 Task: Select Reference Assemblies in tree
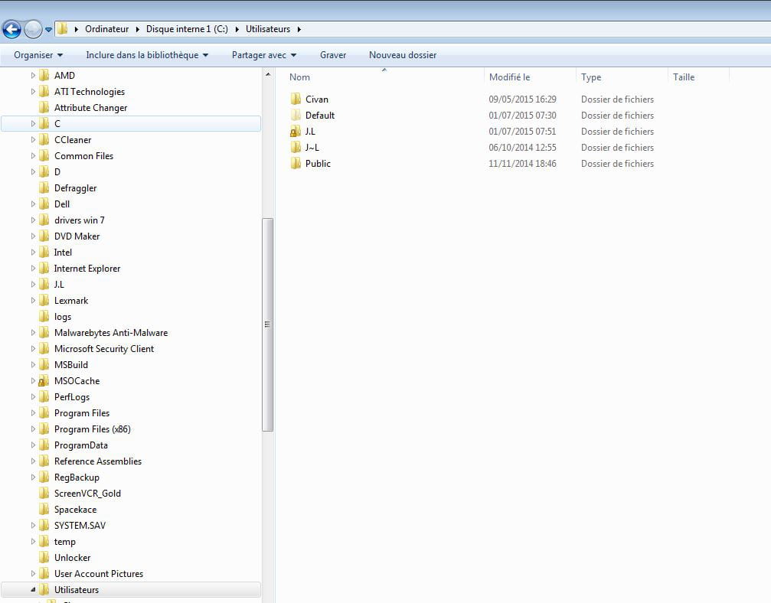tap(98, 461)
